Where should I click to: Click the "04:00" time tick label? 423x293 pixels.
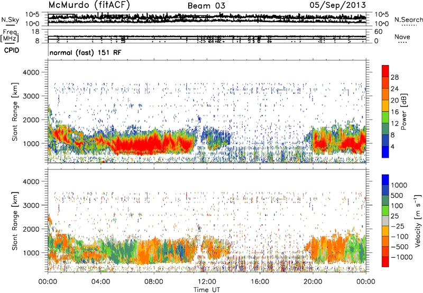[x=100, y=282]
